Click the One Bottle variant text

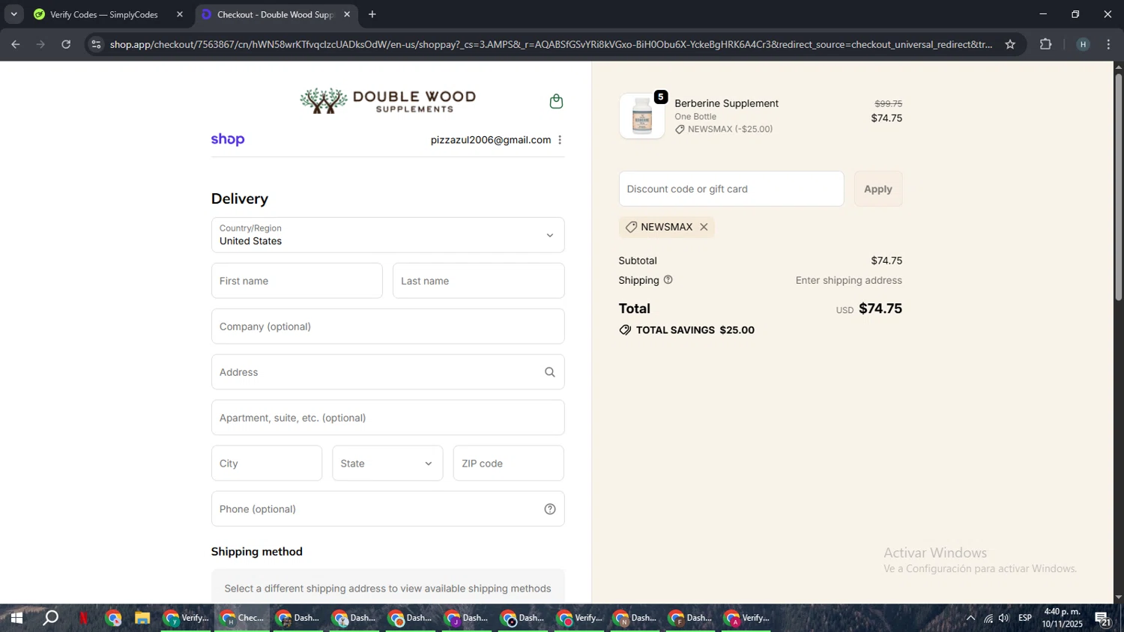pyautogui.click(x=695, y=116)
